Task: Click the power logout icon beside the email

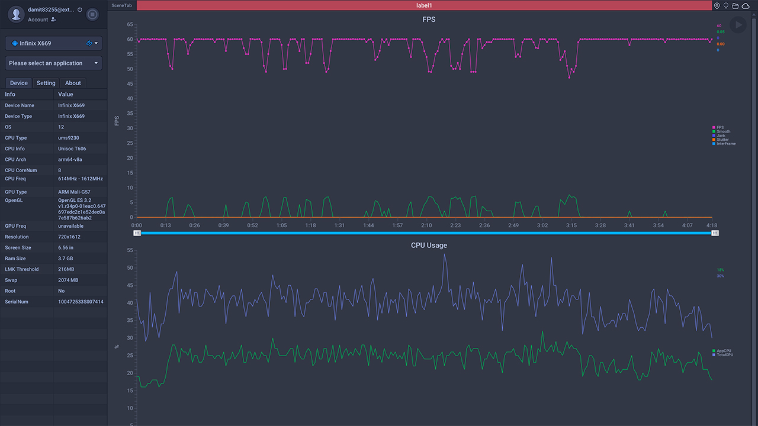Action: [80, 10]
